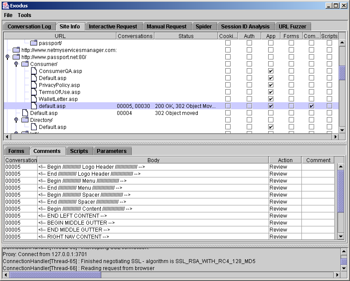Open the Tools menu
Image resolution: width=350 pixels, height=281 pixels.
coord(24,15)
